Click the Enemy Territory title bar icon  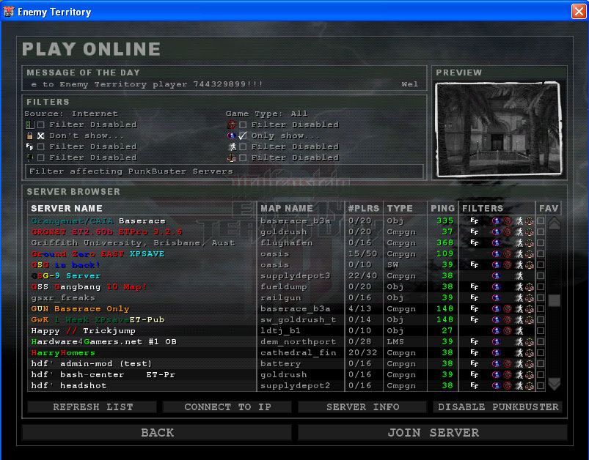[9, 12]
